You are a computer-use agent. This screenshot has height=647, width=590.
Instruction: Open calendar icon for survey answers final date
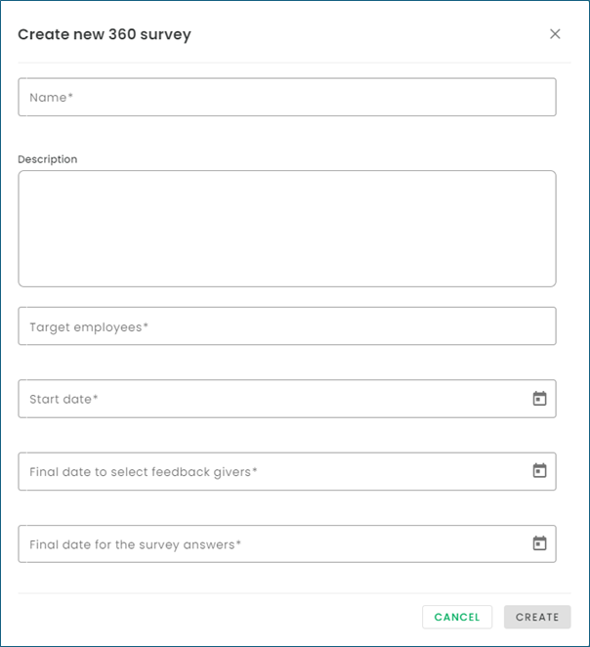pyautogui.click(x=539, y=543)
